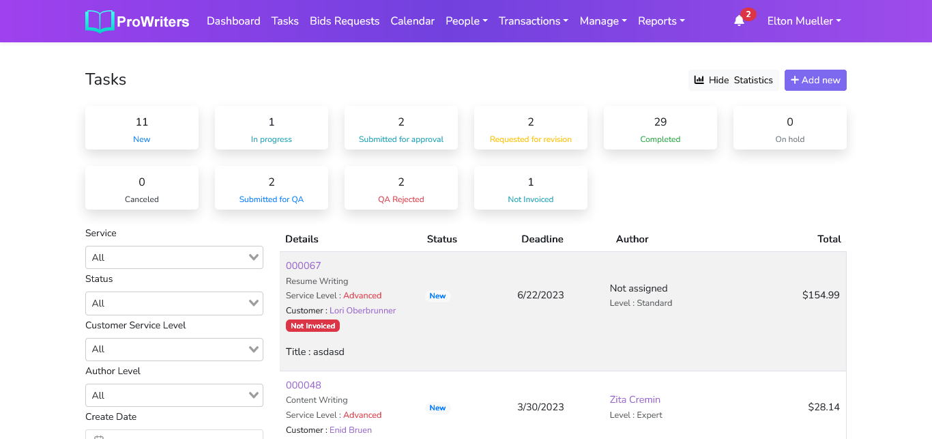Select the Completed statistics card

tap(660, 128)
